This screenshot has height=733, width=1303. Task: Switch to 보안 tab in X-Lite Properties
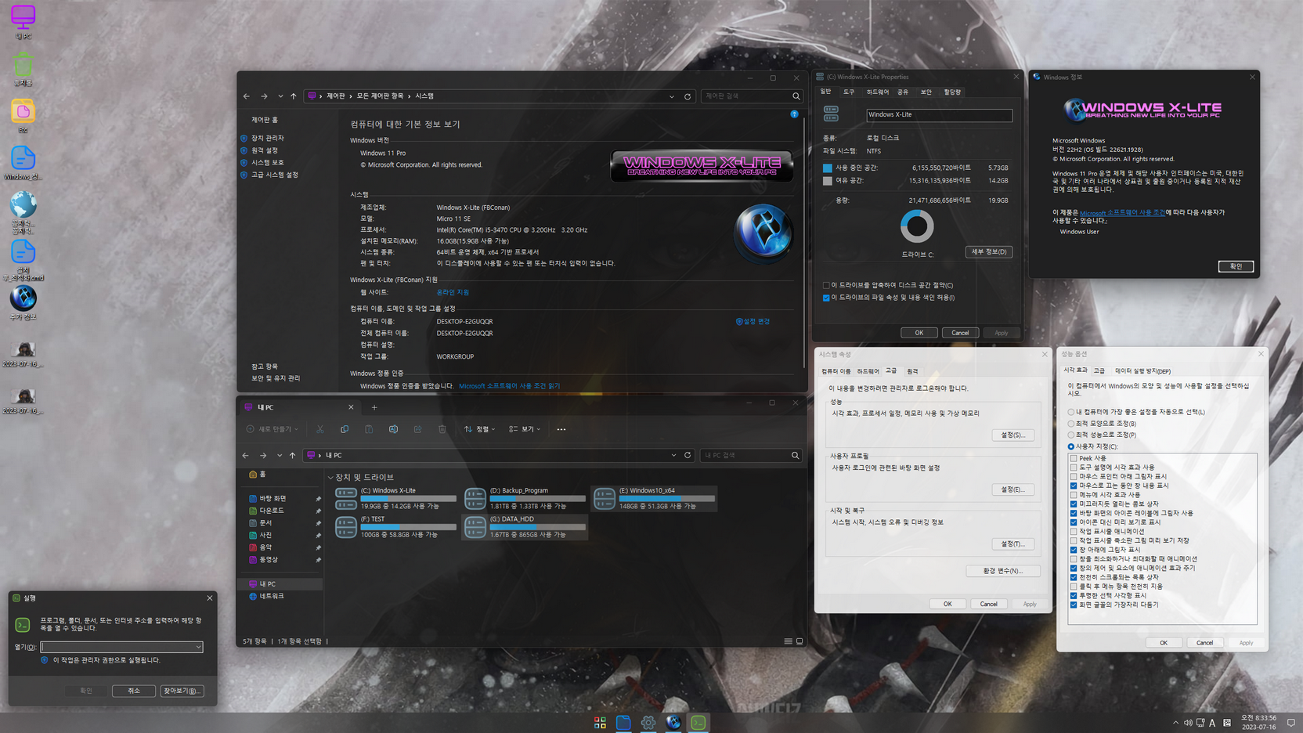click(x=926, y=92)
